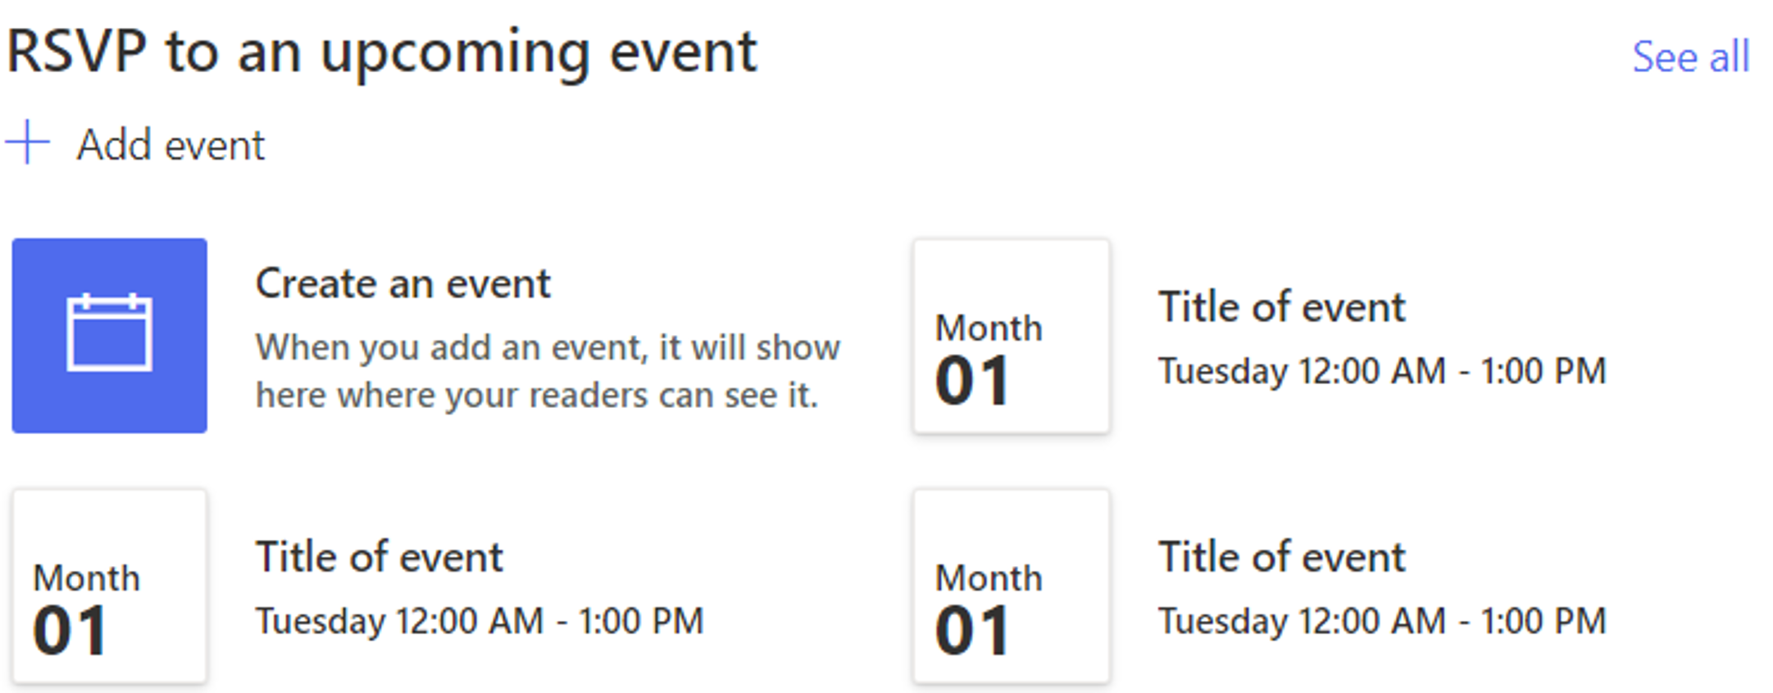Click the top-right event's Tuesday time text
1773x693 pixels.
click(1381, 371)
